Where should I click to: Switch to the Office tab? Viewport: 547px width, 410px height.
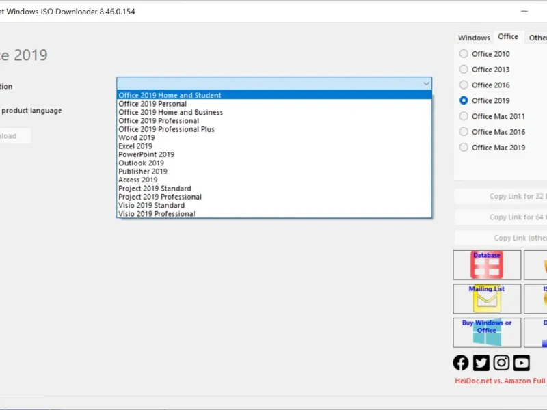coord(508,37)
